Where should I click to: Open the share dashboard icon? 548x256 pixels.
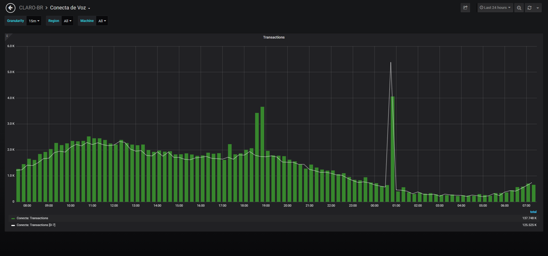(465, 8)
